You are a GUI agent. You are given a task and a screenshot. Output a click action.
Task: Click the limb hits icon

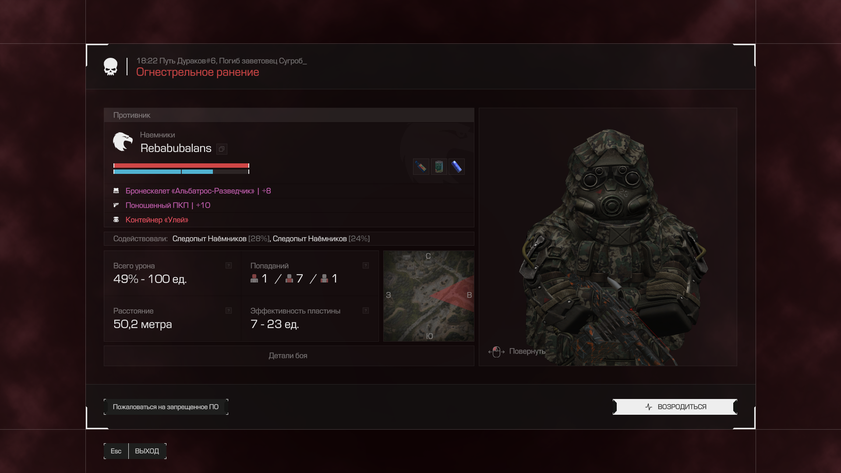coord(324,279)
